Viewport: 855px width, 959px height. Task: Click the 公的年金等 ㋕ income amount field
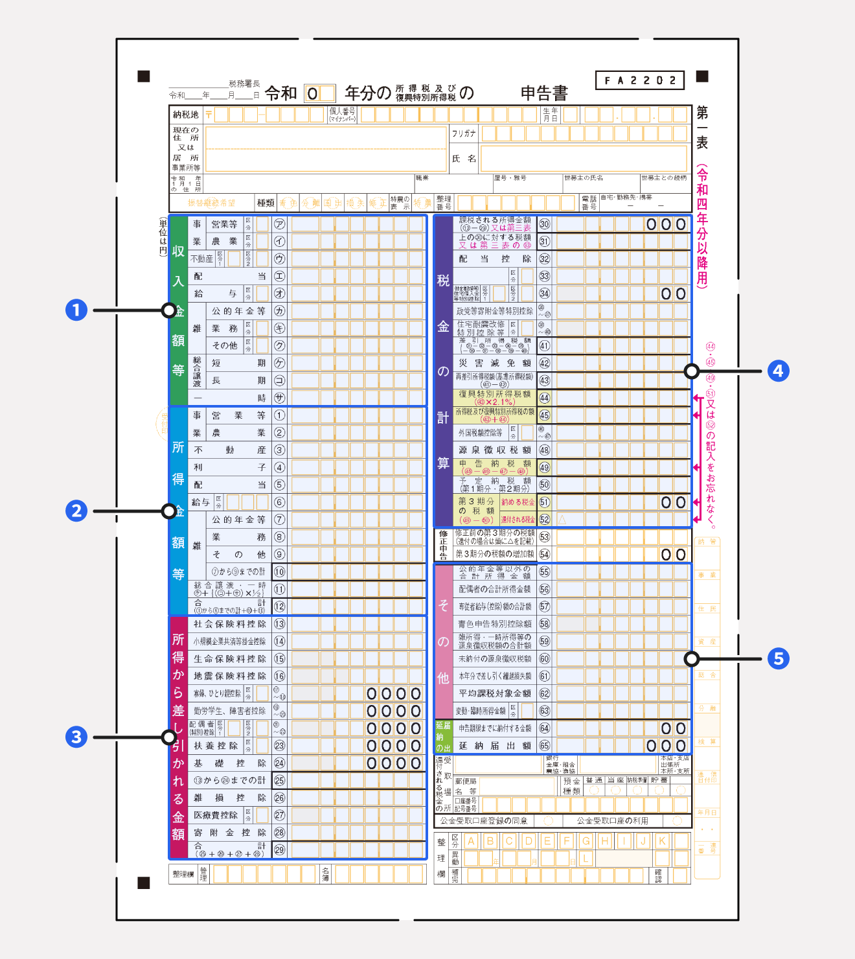358,311
